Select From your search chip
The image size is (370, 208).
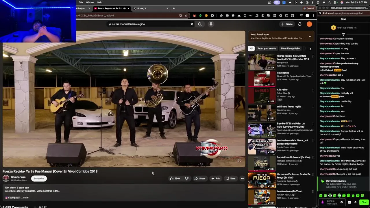(267, 49)
